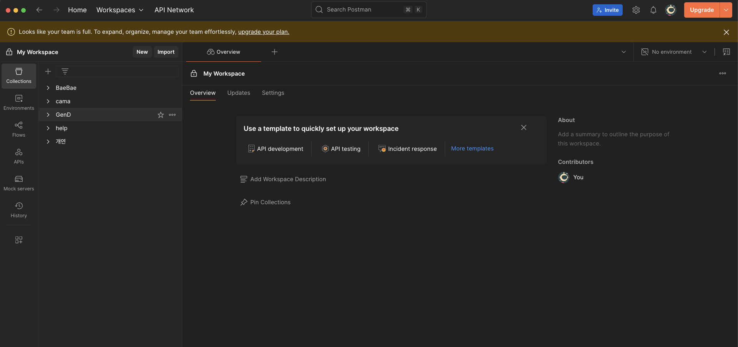Expand the cama collection

click(48, 101)
